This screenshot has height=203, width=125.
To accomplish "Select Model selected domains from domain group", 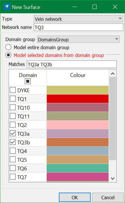I will click(8, 55).
